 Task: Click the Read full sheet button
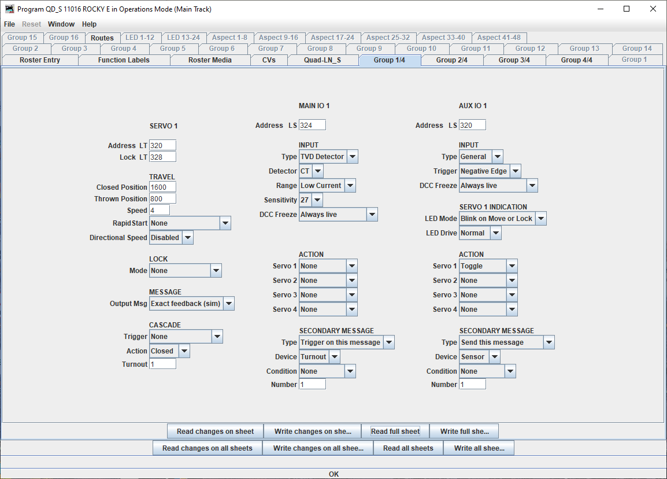tap(395, 432)
